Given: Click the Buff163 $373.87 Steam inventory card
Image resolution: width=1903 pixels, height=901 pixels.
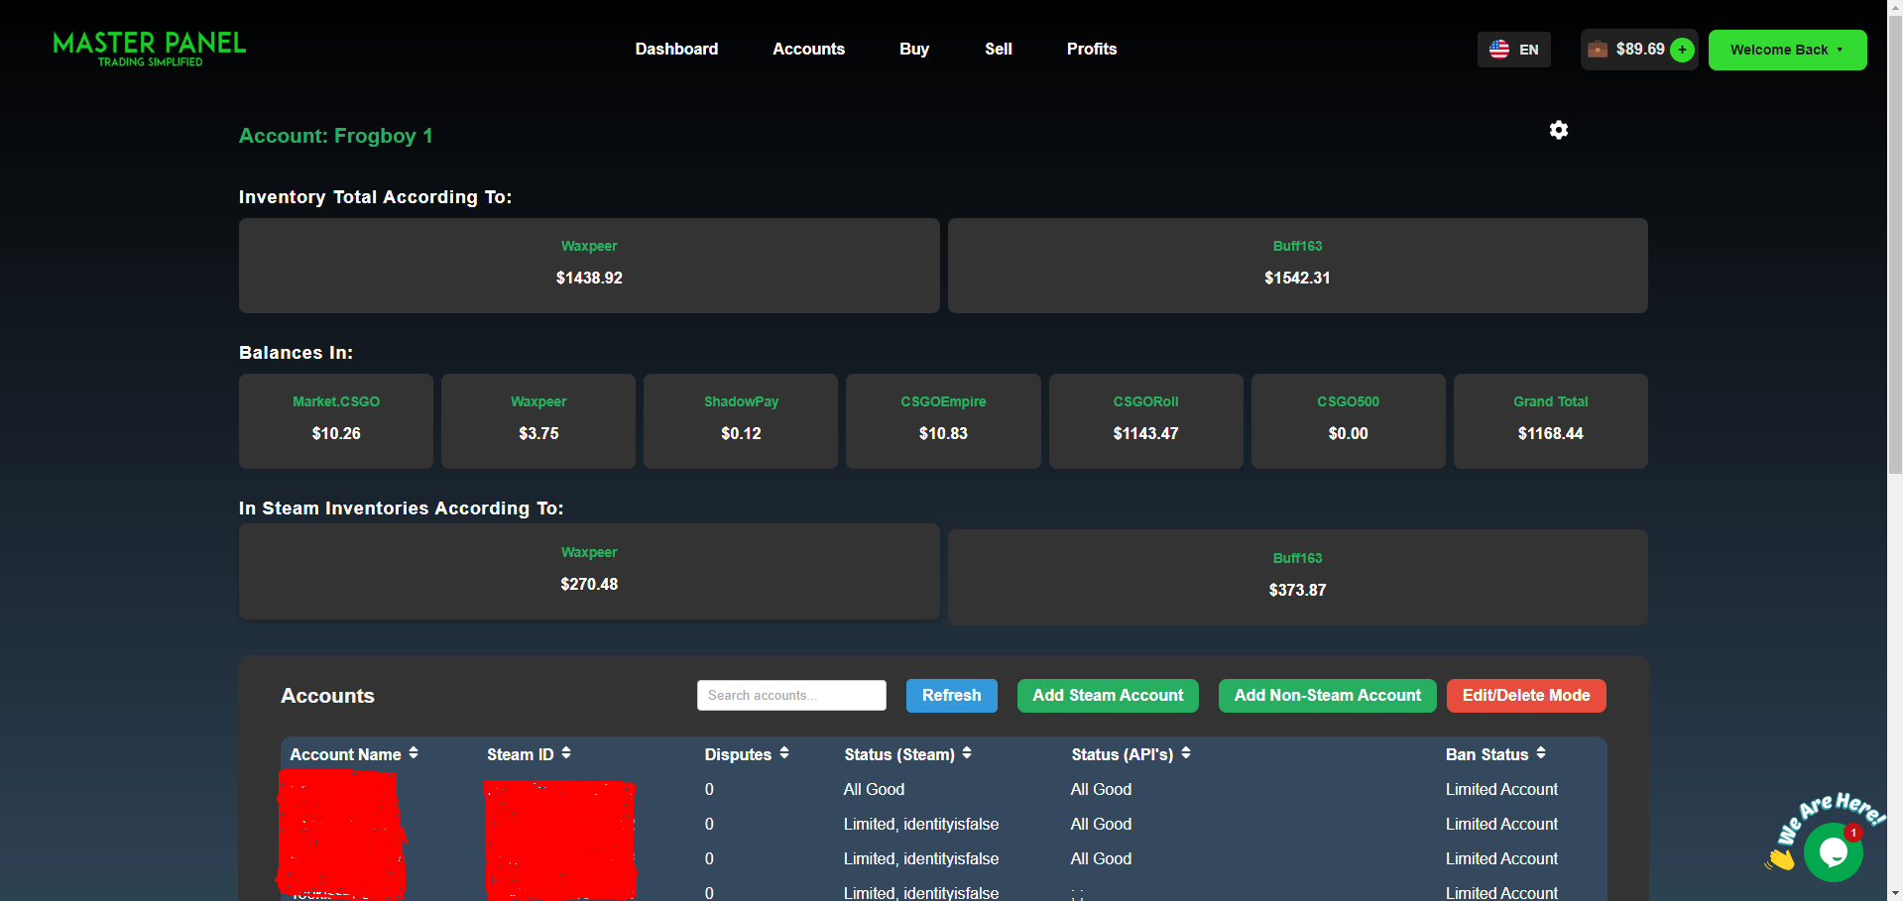Looking at the screenshot, I should [x=1297, y=577].
